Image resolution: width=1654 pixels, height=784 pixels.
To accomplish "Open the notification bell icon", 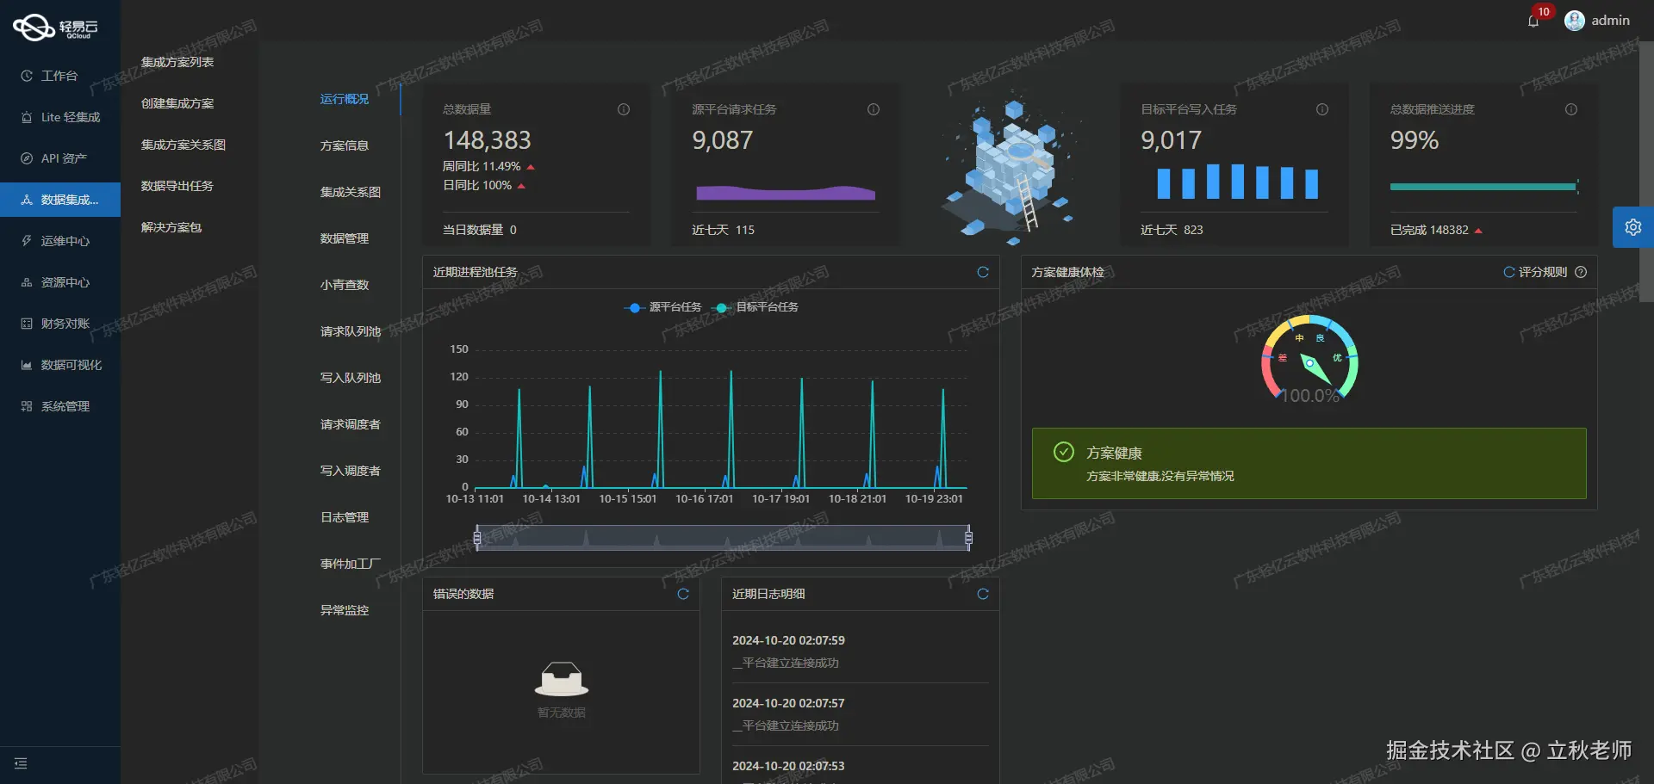I will [1533, 22].
